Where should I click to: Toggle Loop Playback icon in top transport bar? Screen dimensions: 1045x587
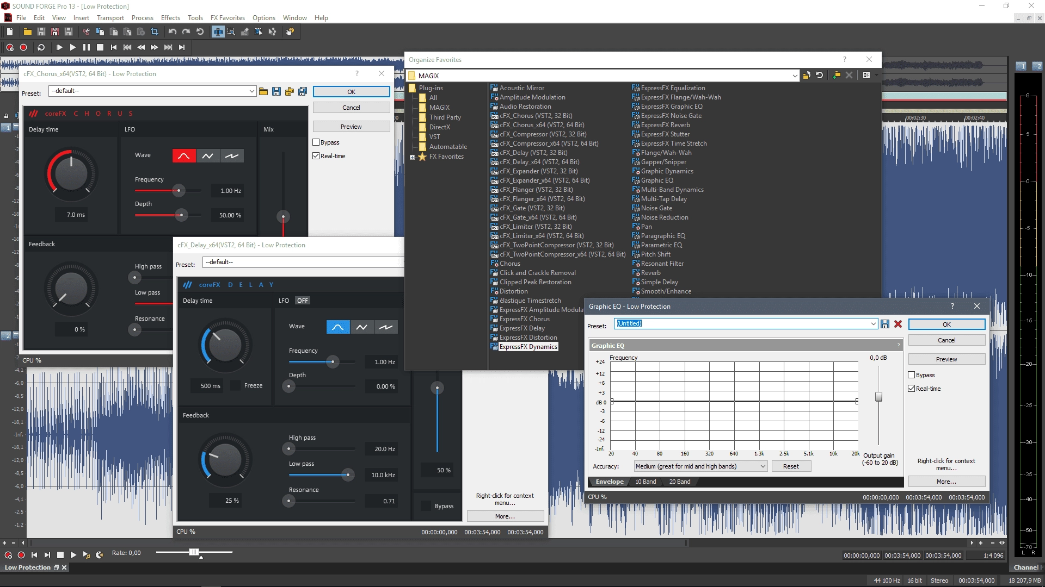(41, 47)
